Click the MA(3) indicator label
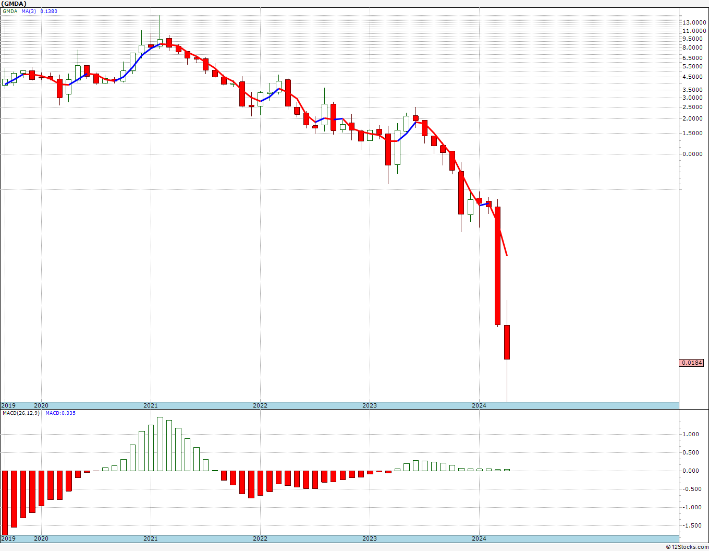The height and width of the screenshot is (551, 709). (x=29, y=11)
